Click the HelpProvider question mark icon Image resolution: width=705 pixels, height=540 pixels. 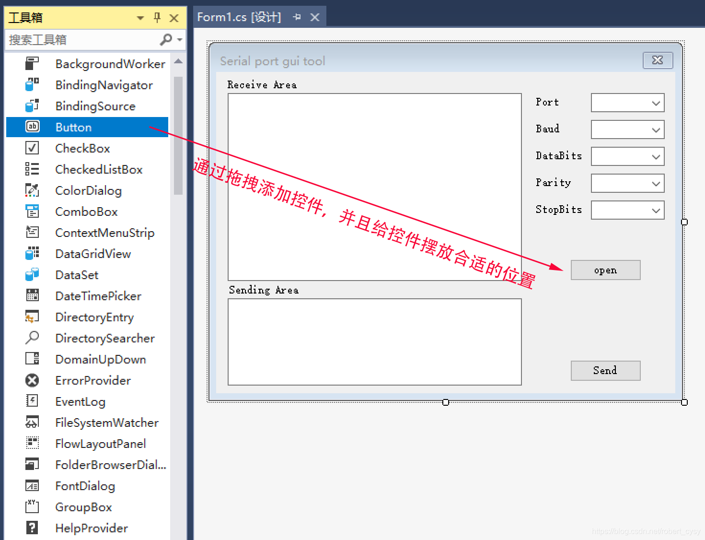click(32, 528)
